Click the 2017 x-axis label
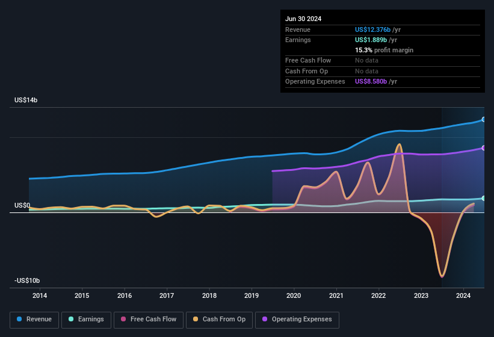The height and width of the screenshot is (337, 494). pos(167,295)
